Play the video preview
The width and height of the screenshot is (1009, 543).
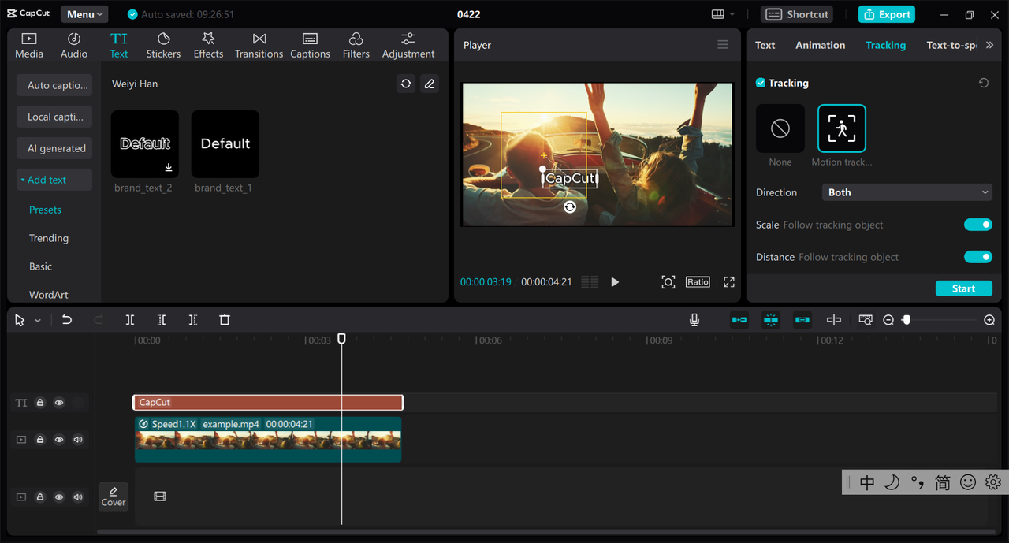pos(615,282)
